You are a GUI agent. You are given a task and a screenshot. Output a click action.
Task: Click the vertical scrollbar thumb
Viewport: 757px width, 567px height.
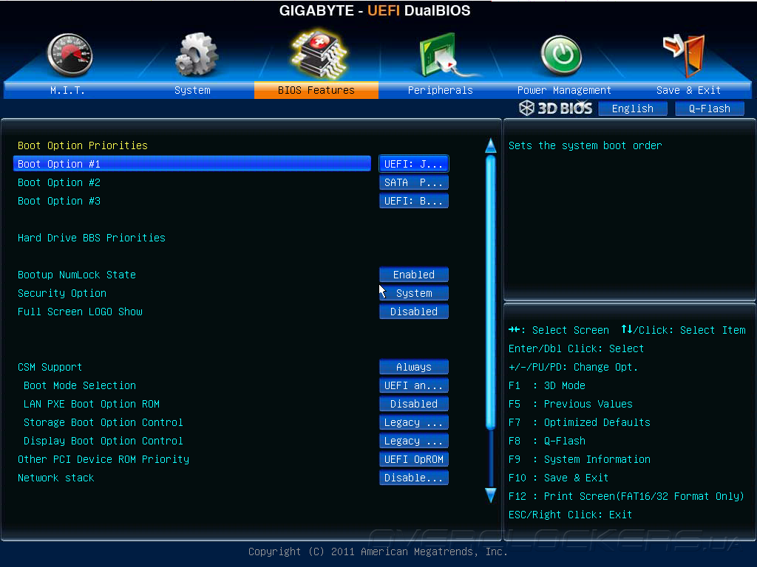(491, 292)
